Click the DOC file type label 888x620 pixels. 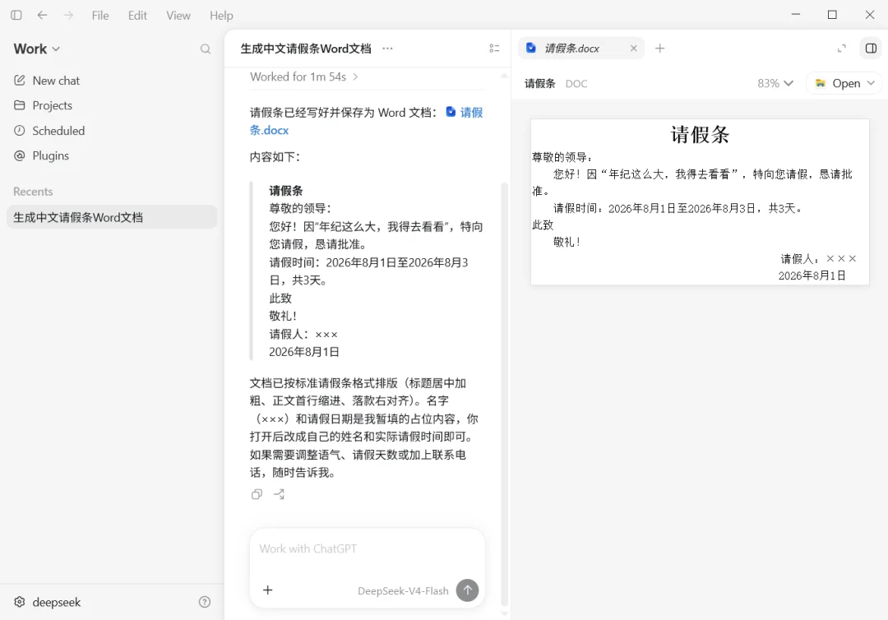click(x=576, y=84)
